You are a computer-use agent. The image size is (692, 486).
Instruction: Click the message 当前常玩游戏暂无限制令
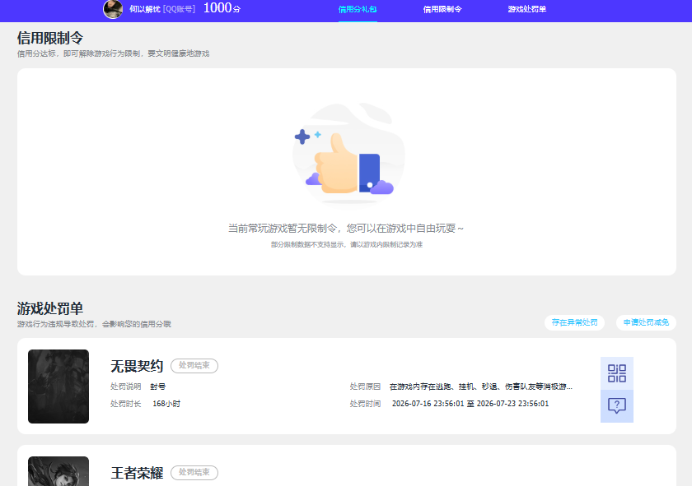click(x=346, y=229)
